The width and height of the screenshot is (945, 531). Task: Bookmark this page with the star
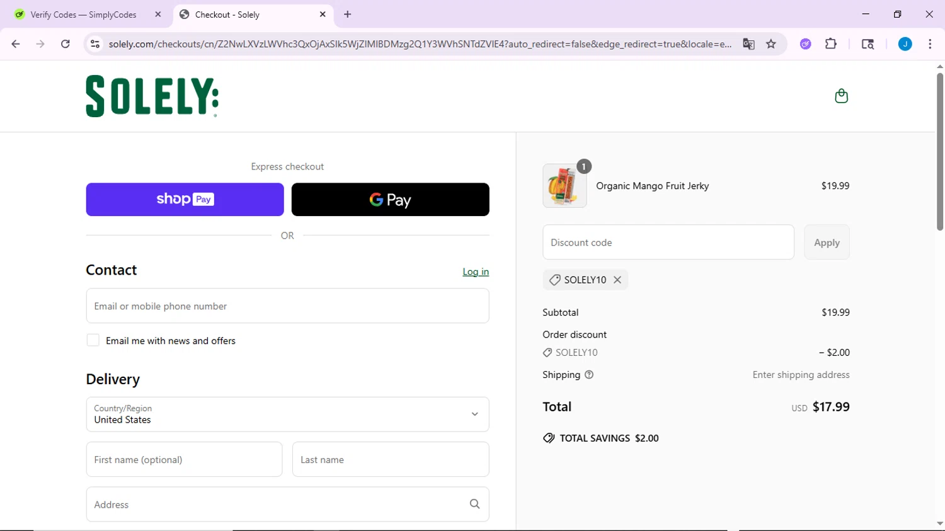coord(771,44)
